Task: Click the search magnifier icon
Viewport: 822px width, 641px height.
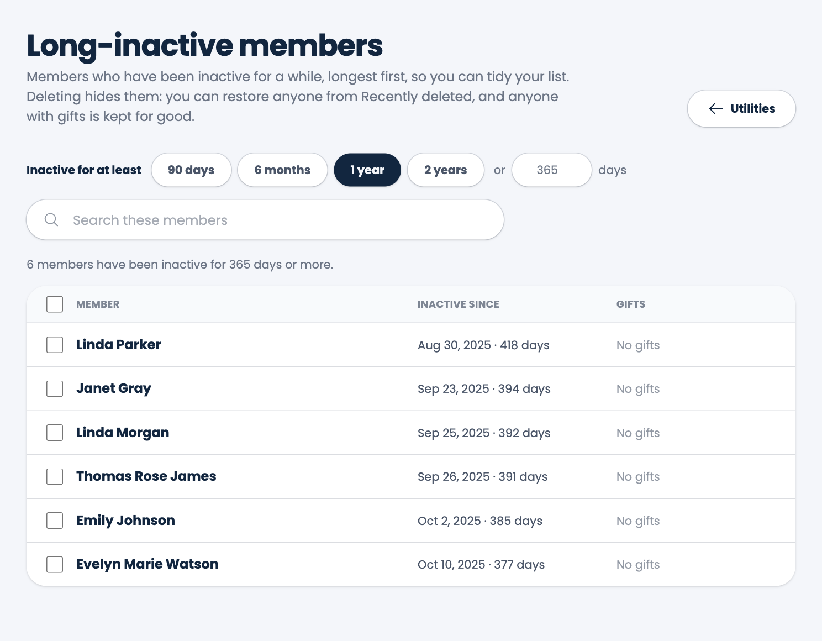Action: [51, 220]
